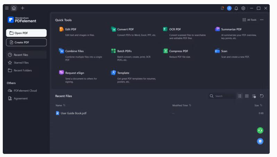Sort by Modified Time column
This screenshot has height=157, width=277.
click(182, 105)
